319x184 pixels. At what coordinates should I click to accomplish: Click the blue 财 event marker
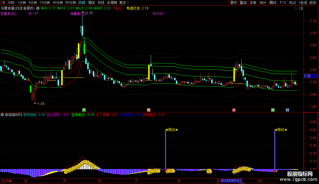287,110
